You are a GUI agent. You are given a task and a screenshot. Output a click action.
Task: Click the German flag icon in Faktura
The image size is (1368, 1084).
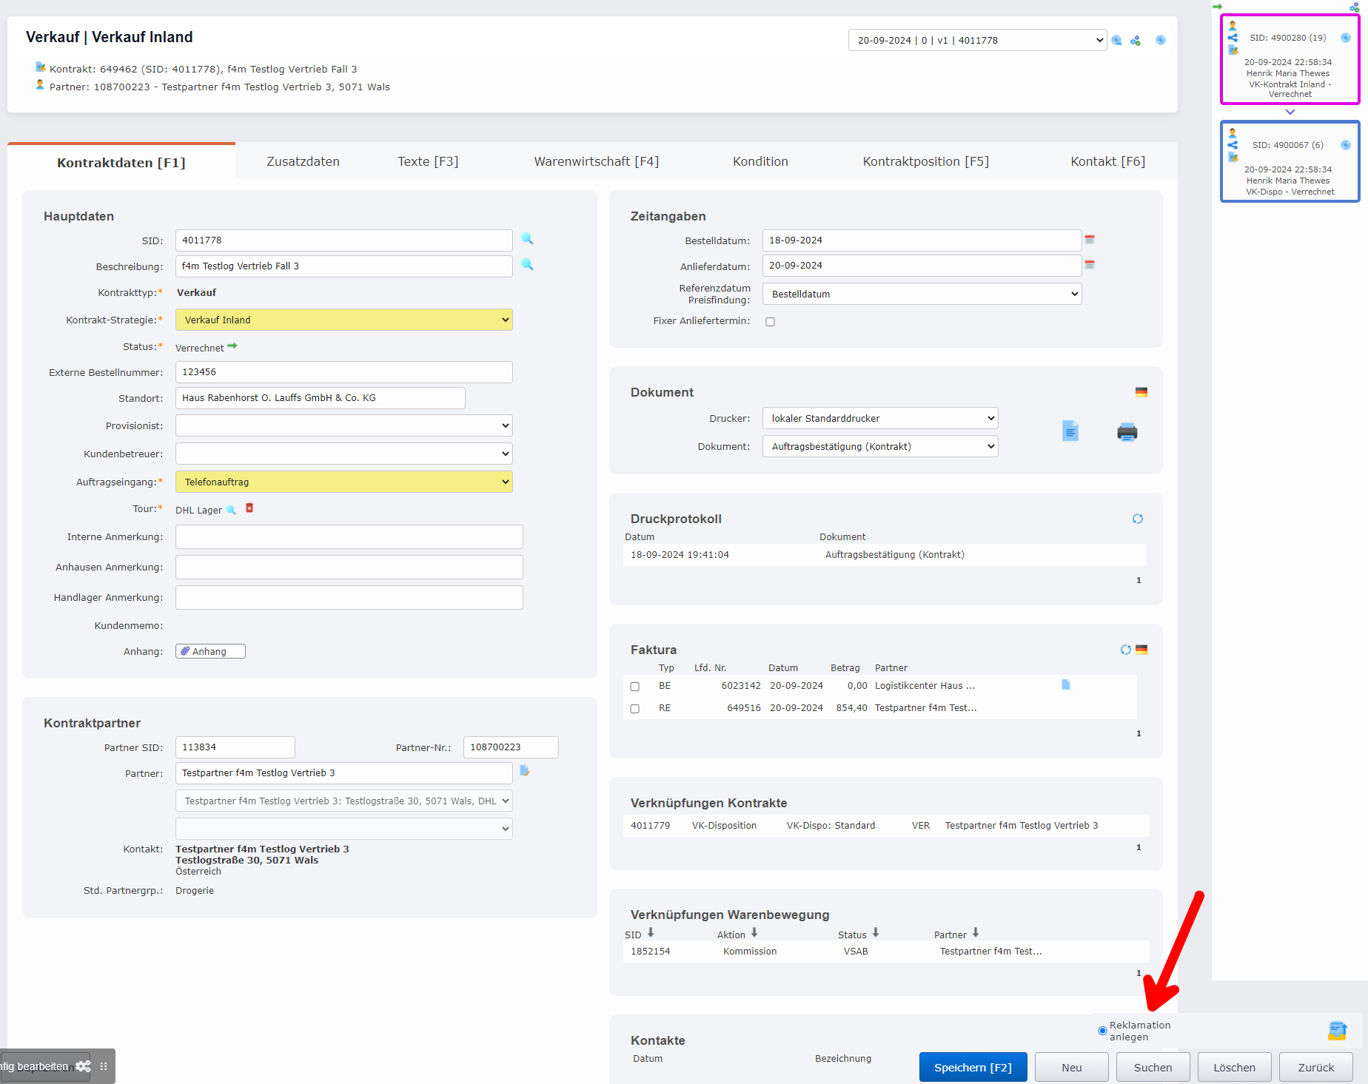tap(1141, 650)
